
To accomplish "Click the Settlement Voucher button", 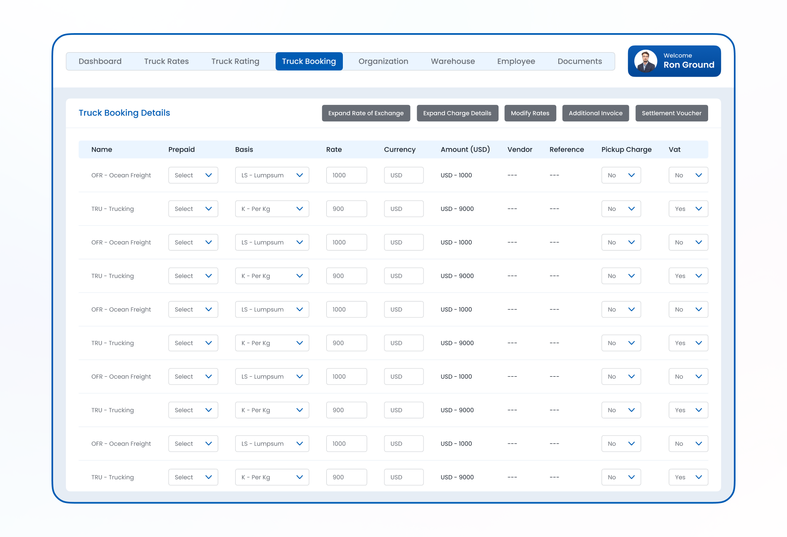I will click(672, 113).
